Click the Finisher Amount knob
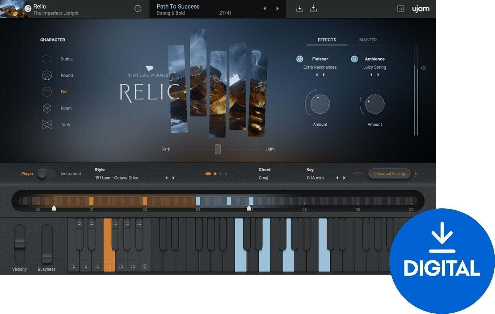Image resolution: width=495 pixels, height=314 pixels. coord(320,104)
